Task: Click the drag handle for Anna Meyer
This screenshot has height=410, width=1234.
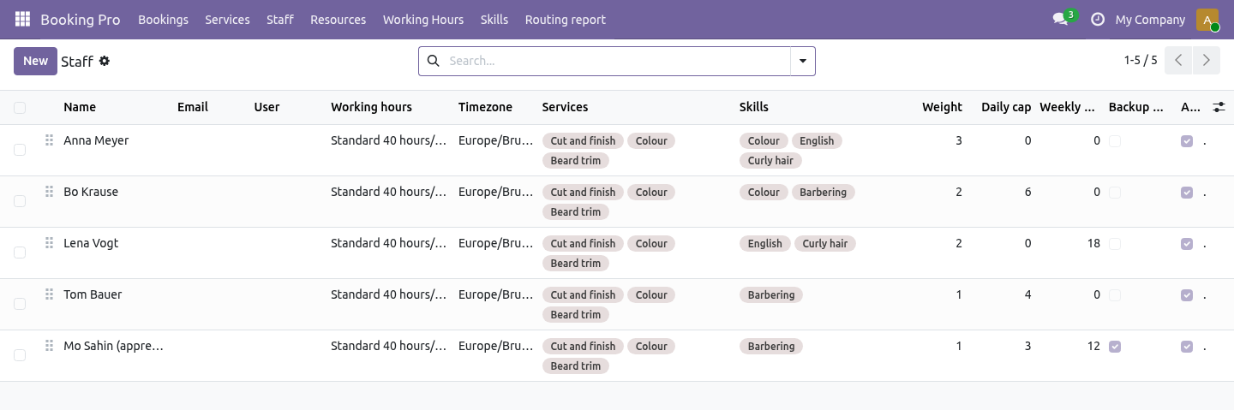Action: click(49, 140)
